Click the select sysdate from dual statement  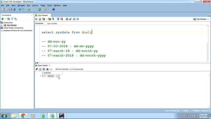tap(67, 32)
